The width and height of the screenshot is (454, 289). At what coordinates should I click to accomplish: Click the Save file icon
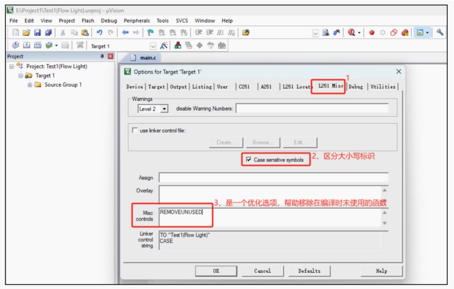click(37, 33)
